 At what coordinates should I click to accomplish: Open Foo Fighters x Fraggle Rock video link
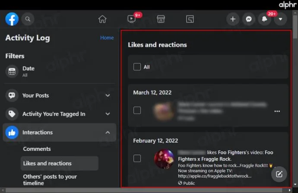(225, 156)
